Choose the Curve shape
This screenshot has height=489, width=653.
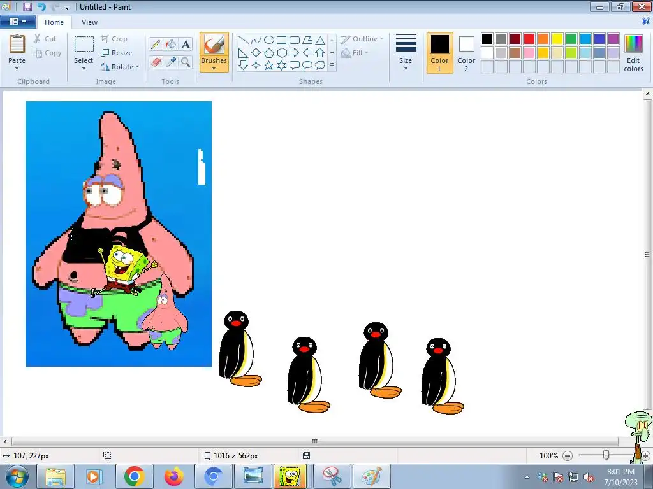pyautogui.click(x=256, y=40)
